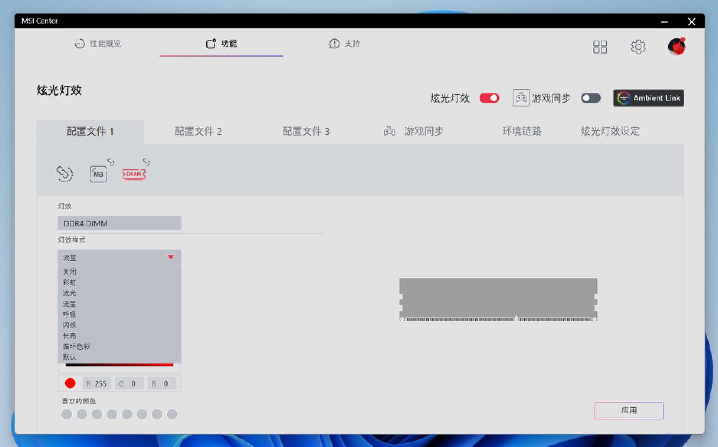Open the Ambient Link button

[648, 98]
